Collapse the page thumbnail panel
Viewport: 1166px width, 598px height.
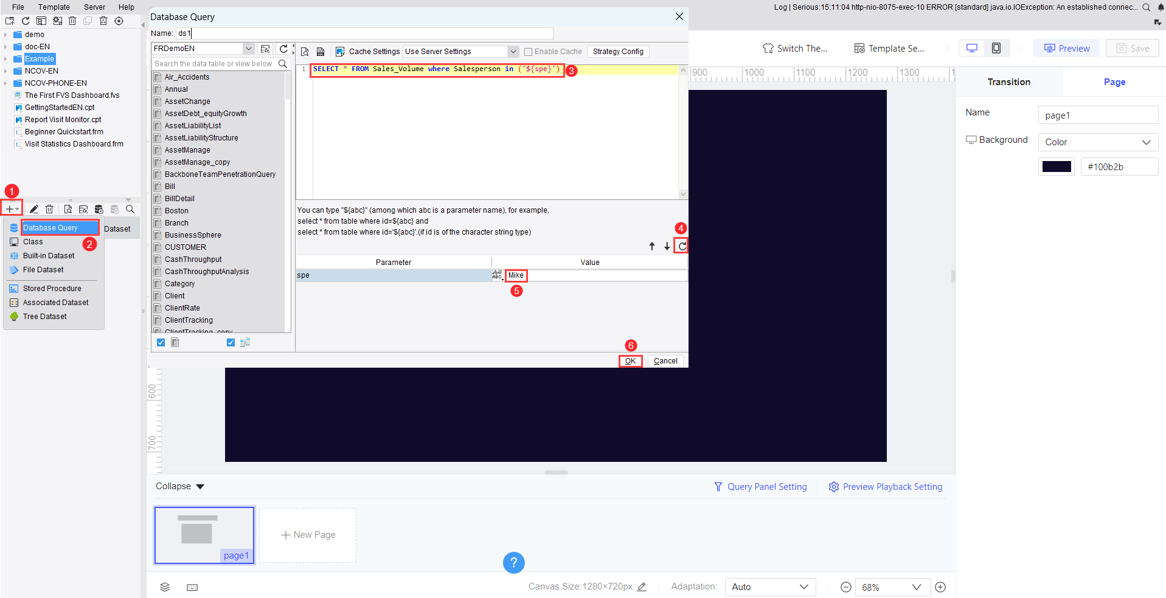point(180,486)
